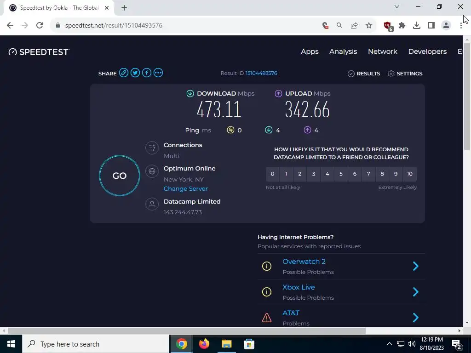Image resolution: width=471 pixels, height=353 pixels.
Task: Launch Firefox from the taskbar
Action: [x=204, y=344]
